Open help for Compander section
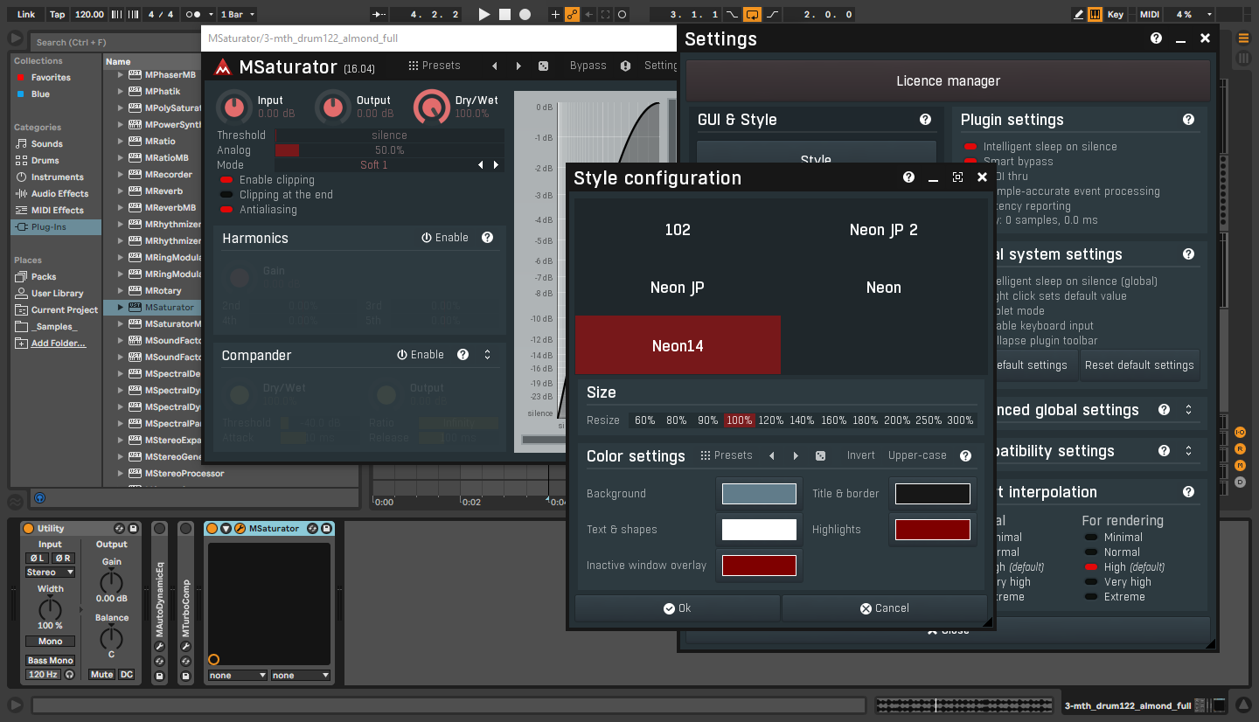 463,355
